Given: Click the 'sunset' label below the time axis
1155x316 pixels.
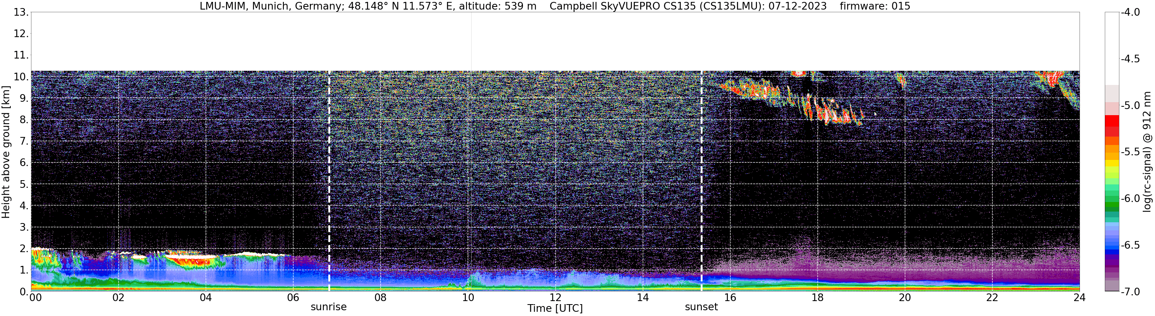Looking at the screenshot, I should (x=701, y=307).
